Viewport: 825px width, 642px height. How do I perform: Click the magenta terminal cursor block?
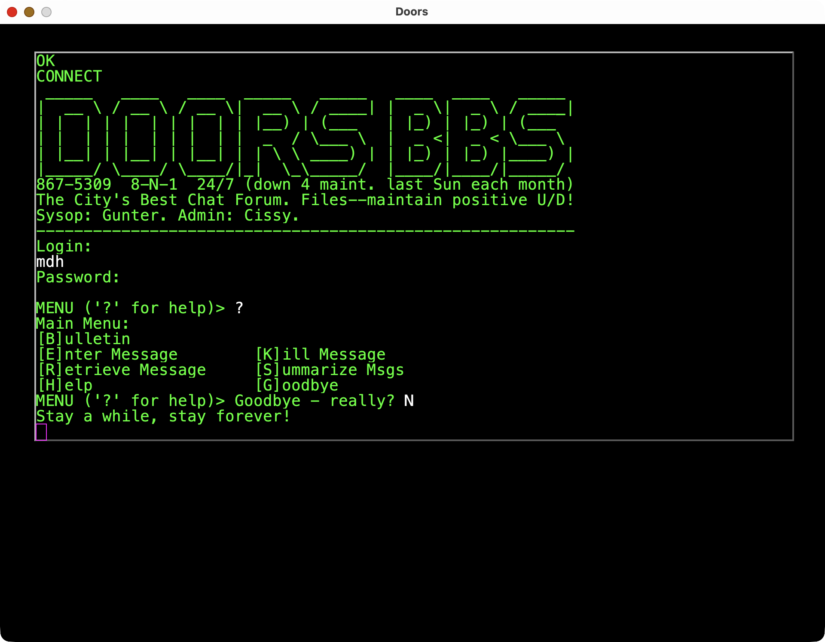(41, 432)
